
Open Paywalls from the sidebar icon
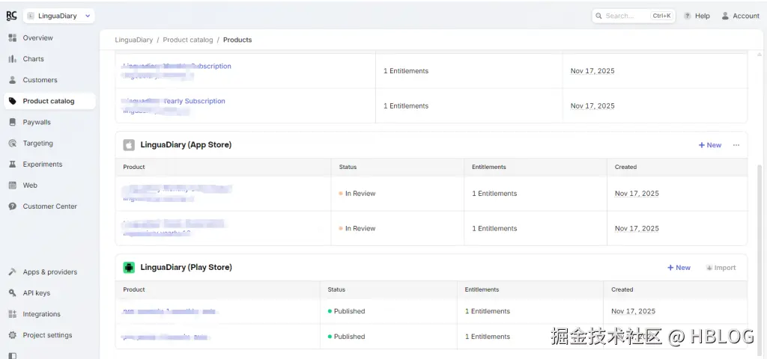(12, 122)
